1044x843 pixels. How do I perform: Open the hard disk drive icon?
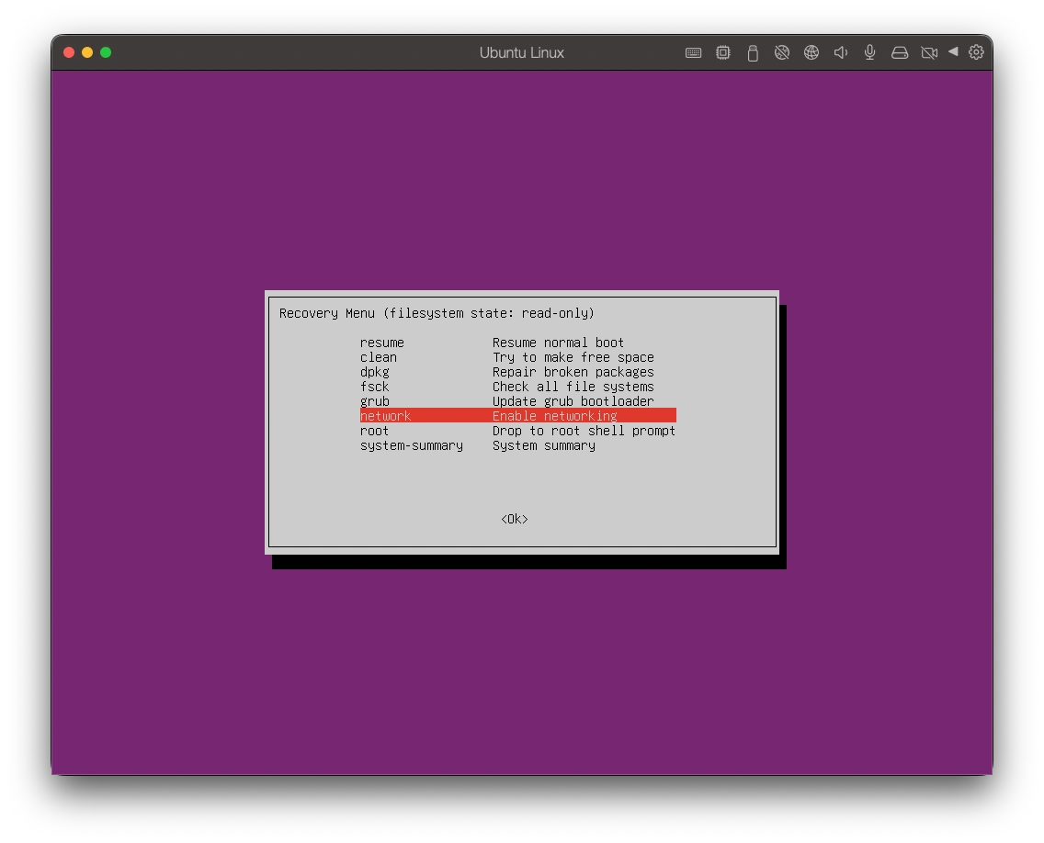tap(900, 52)
